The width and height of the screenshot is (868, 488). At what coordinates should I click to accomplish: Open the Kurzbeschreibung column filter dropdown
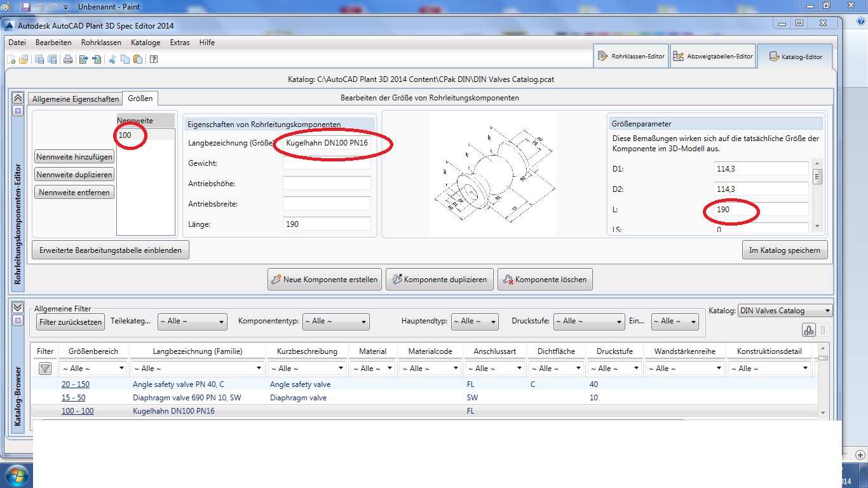[x=307, y=368]
